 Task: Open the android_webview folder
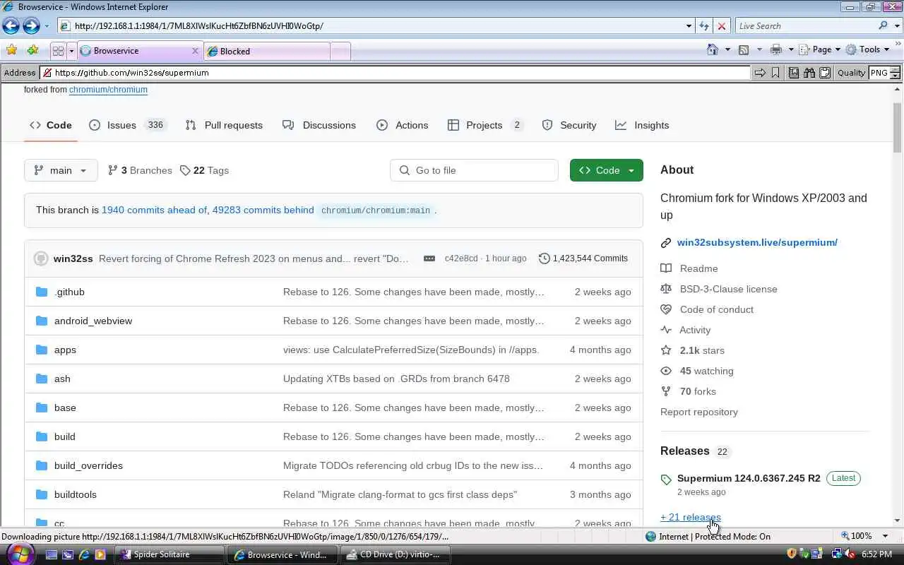93,321
